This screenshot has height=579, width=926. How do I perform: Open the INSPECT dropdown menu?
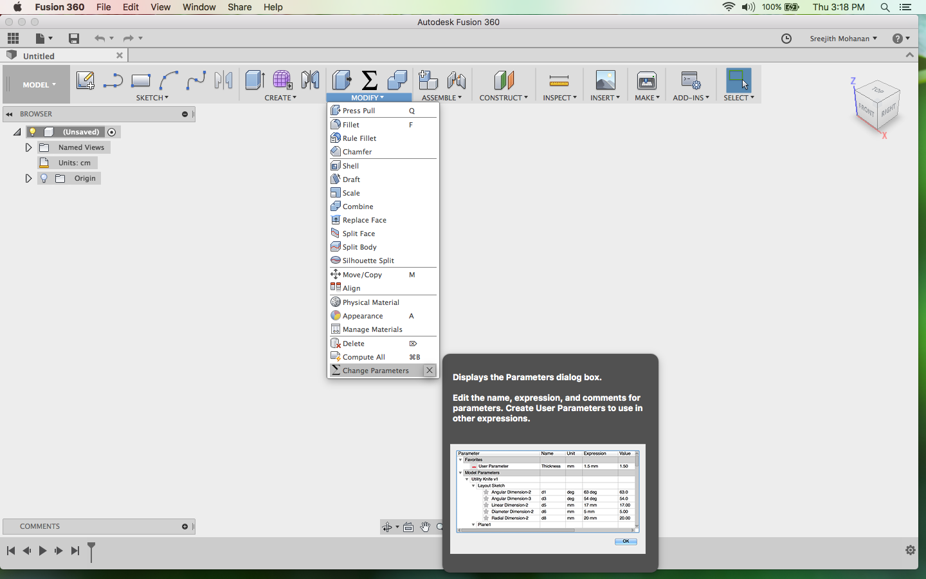[x=560, y=98]
